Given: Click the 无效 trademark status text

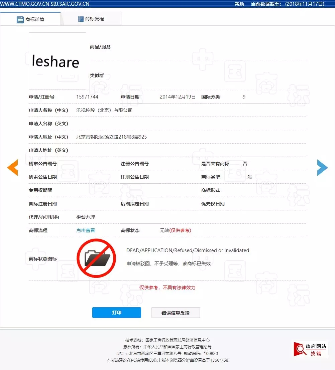Looking at the screenshot, I should pos(164,230).
